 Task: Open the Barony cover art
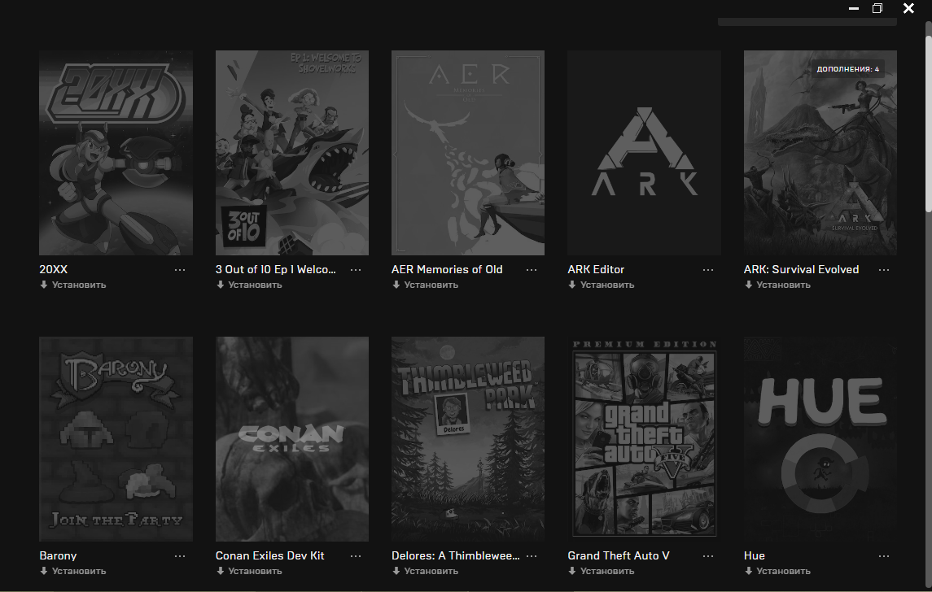(116, 439)
